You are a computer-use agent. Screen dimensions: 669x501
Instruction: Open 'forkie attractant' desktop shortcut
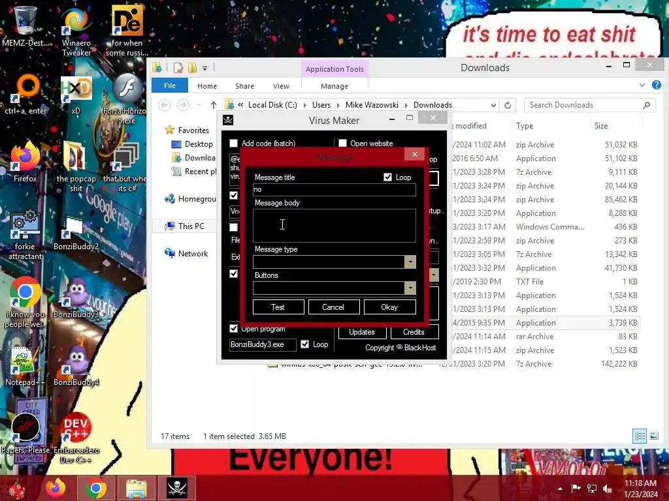(25, 234)
